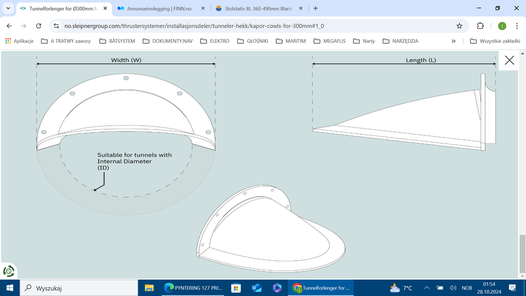Open the clock showing 01:54
The width and height of the screenshot is (526, 296).
point(489,288)
